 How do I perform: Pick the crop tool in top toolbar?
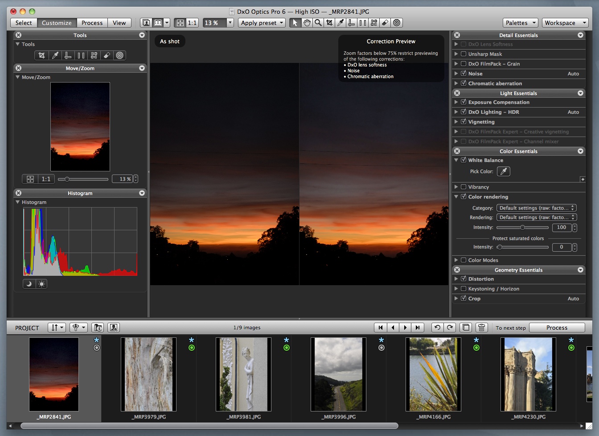point(329,23)
